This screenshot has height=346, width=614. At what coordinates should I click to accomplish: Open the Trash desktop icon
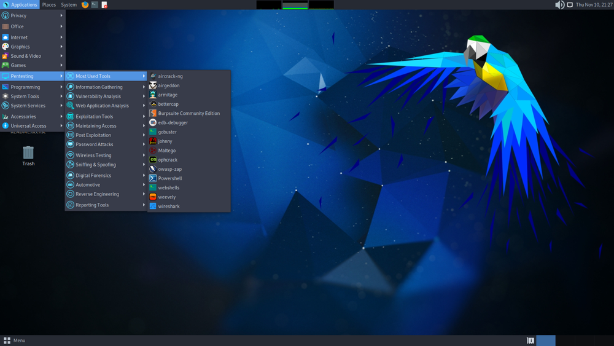(x=28, y=155)
